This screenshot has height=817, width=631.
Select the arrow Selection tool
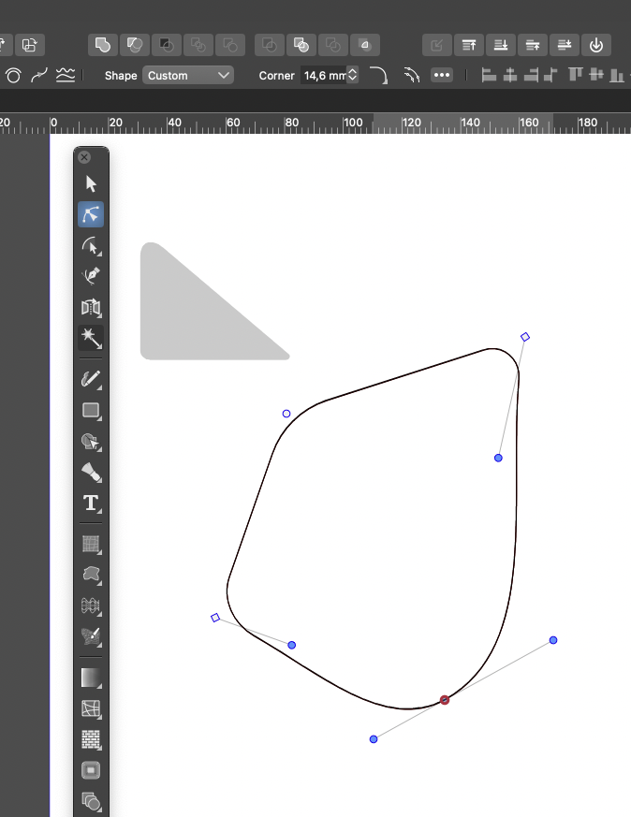[91, 184]
